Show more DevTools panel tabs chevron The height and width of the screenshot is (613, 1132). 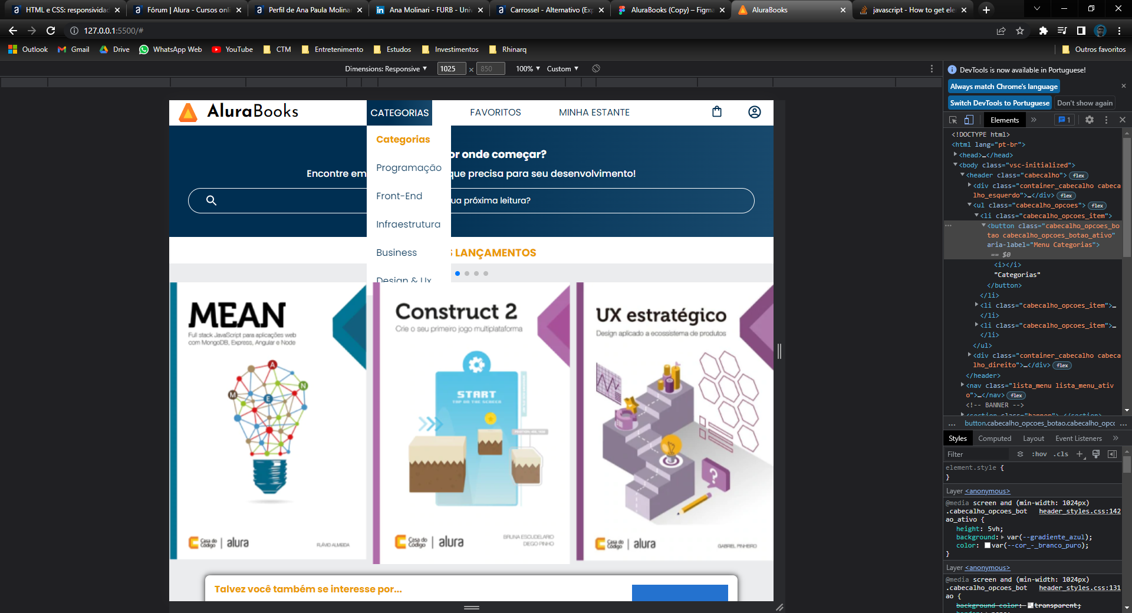click(x=1034, y=120)
